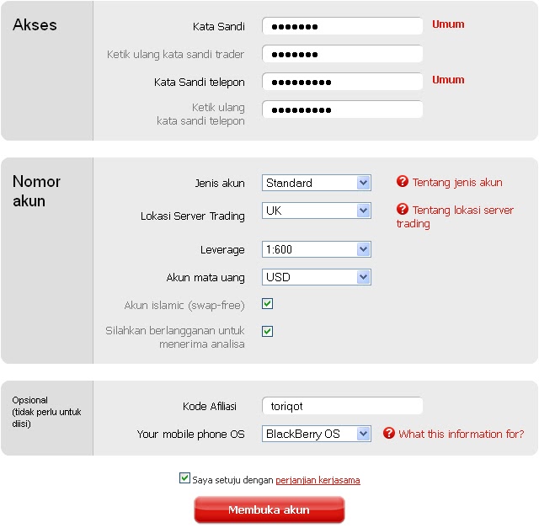Click Ketik ulang kata sandi trader field

pos(343,54)
